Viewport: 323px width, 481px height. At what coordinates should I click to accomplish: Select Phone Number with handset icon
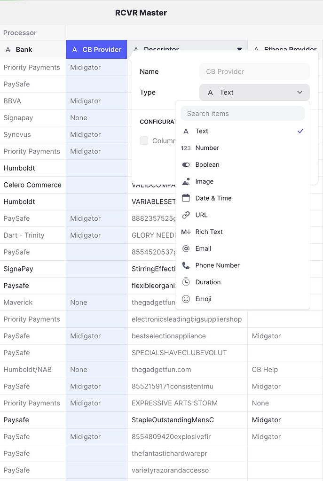[217, 265]
